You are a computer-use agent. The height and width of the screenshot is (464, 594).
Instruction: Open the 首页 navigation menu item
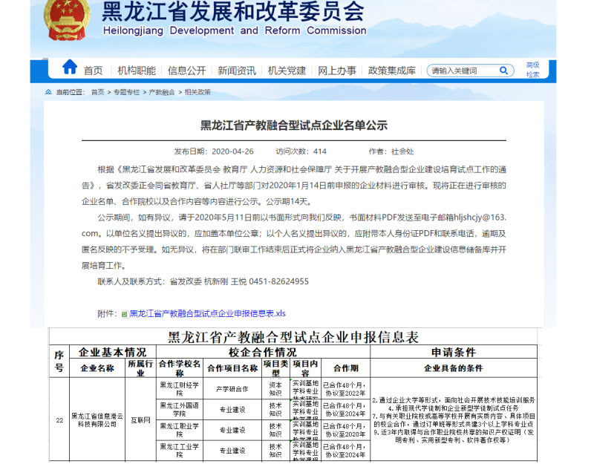pos(93,71)
